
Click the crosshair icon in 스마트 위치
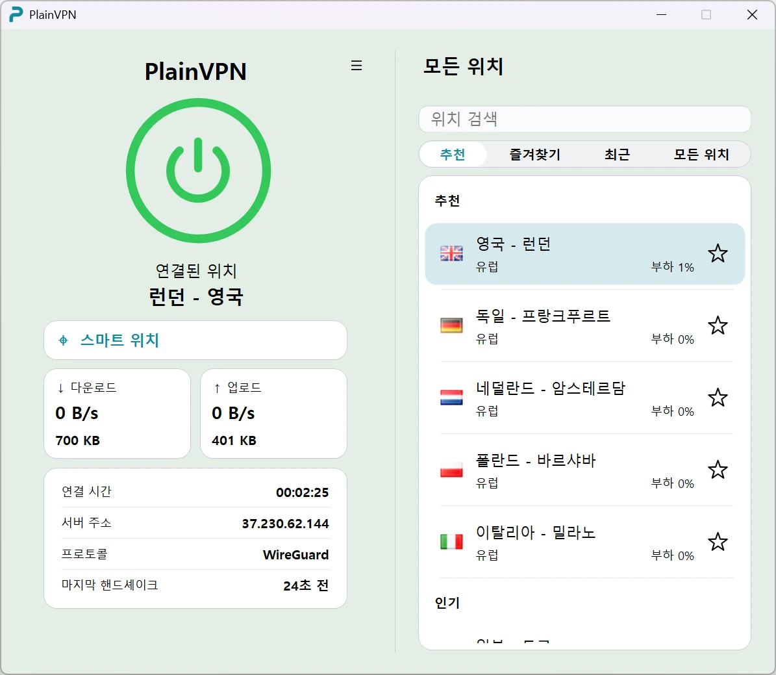point(64,340)
